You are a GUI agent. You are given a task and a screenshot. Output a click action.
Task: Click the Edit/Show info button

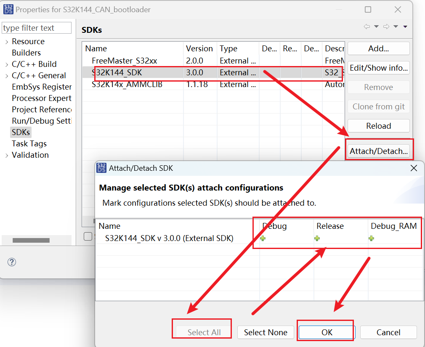tap(378, 68)
